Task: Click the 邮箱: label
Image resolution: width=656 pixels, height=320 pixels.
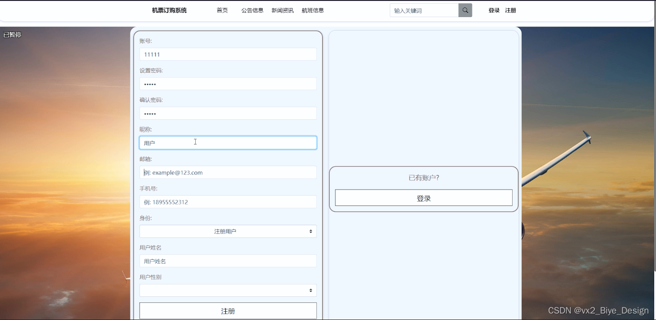Action: [146, 159]
